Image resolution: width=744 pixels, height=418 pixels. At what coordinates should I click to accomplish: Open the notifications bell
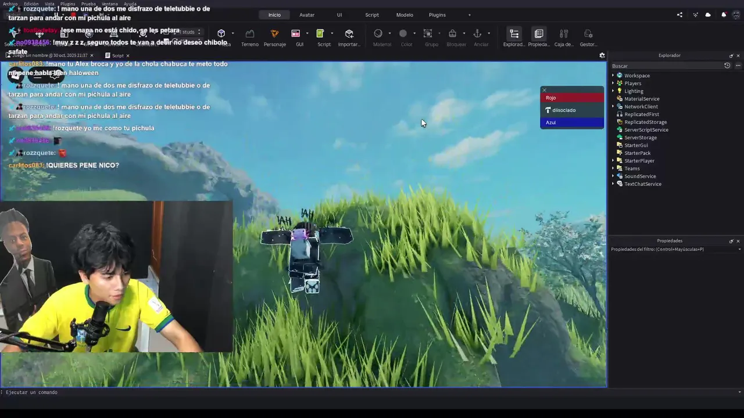tap(724, 15)
